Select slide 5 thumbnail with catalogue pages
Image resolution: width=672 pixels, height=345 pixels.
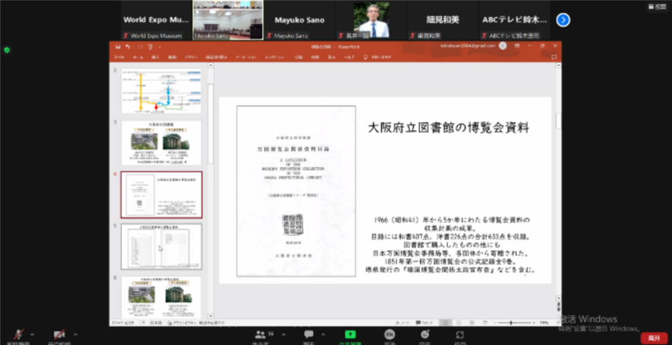[161, 246]
